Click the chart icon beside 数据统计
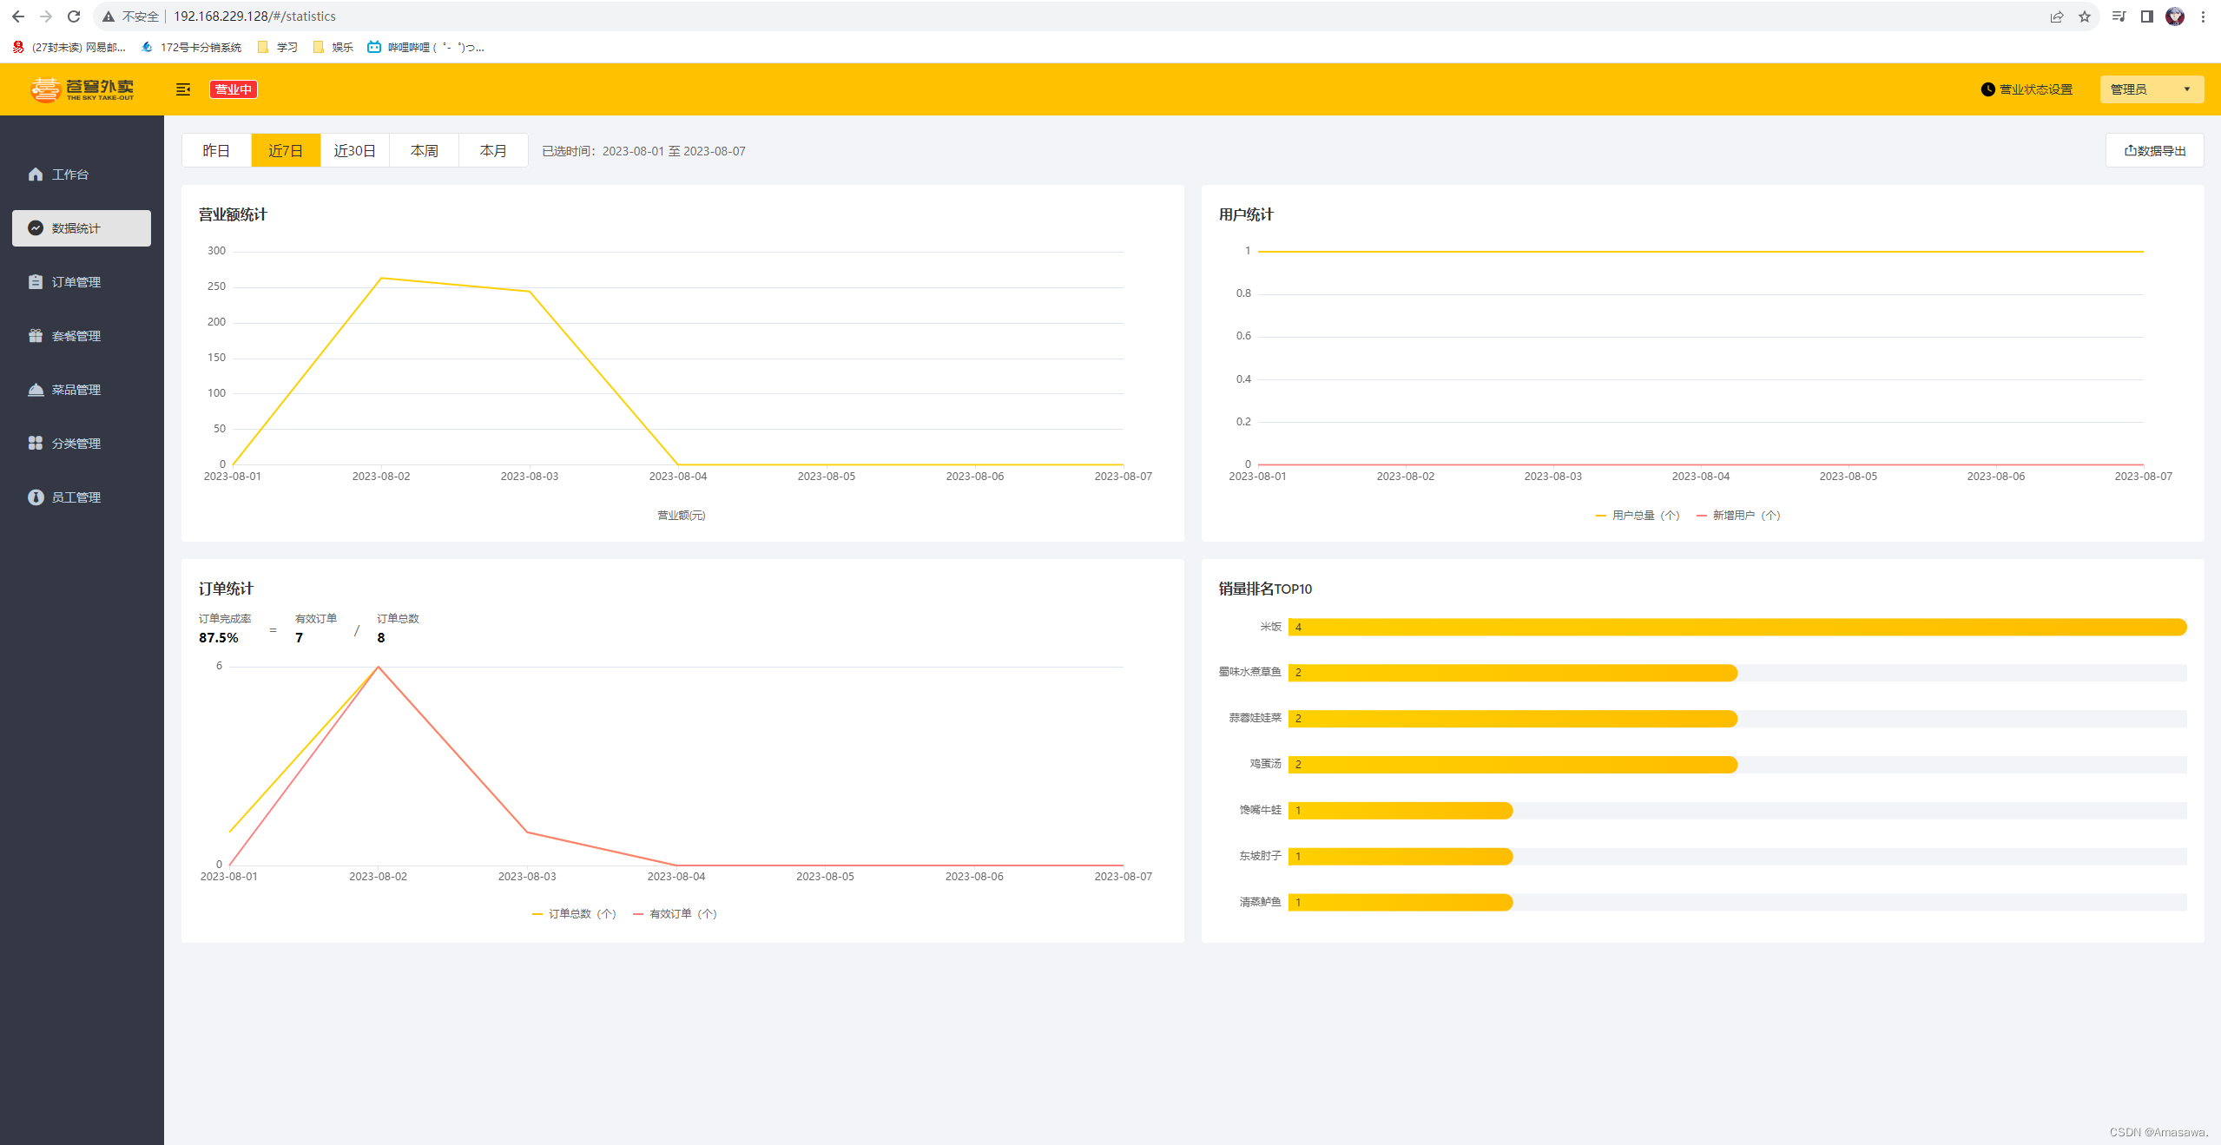 point(36,228)
